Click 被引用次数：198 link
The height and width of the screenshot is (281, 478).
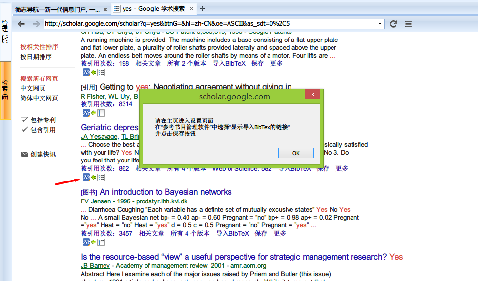(x=105, y=63)
